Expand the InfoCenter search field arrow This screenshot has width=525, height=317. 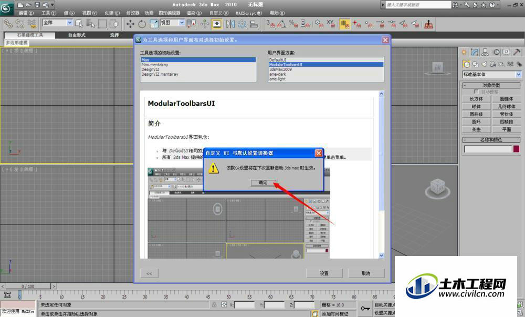point(383,5)
